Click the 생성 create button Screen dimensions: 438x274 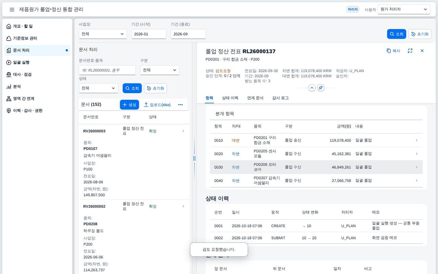tap(129, 105)
